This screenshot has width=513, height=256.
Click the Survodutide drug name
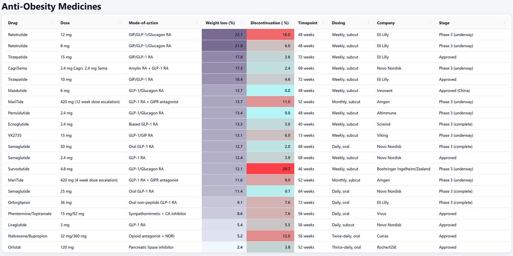point(19,169)
